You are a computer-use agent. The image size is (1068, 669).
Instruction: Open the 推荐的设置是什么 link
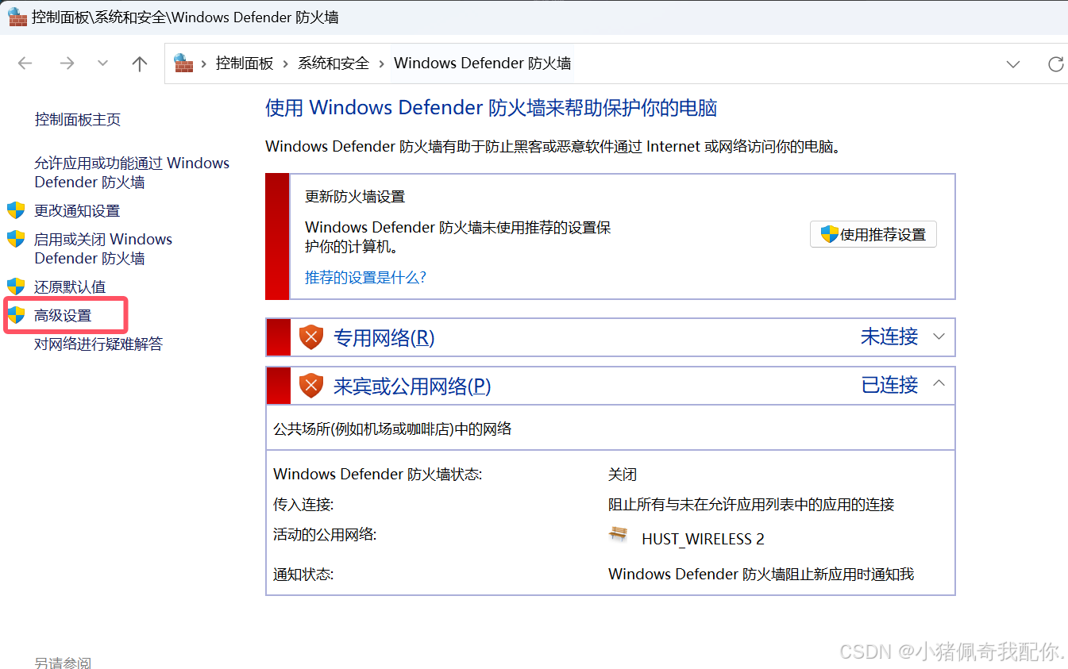click(x=365, y=277)
